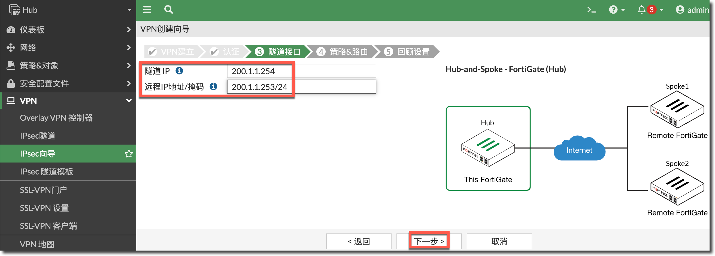Toggle the favorite star on IPsec向导
715x256 pixels.
point(129,154)
